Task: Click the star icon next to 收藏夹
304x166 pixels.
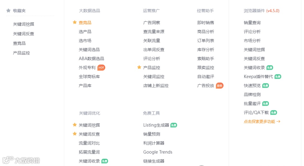Action: [8, 10]
